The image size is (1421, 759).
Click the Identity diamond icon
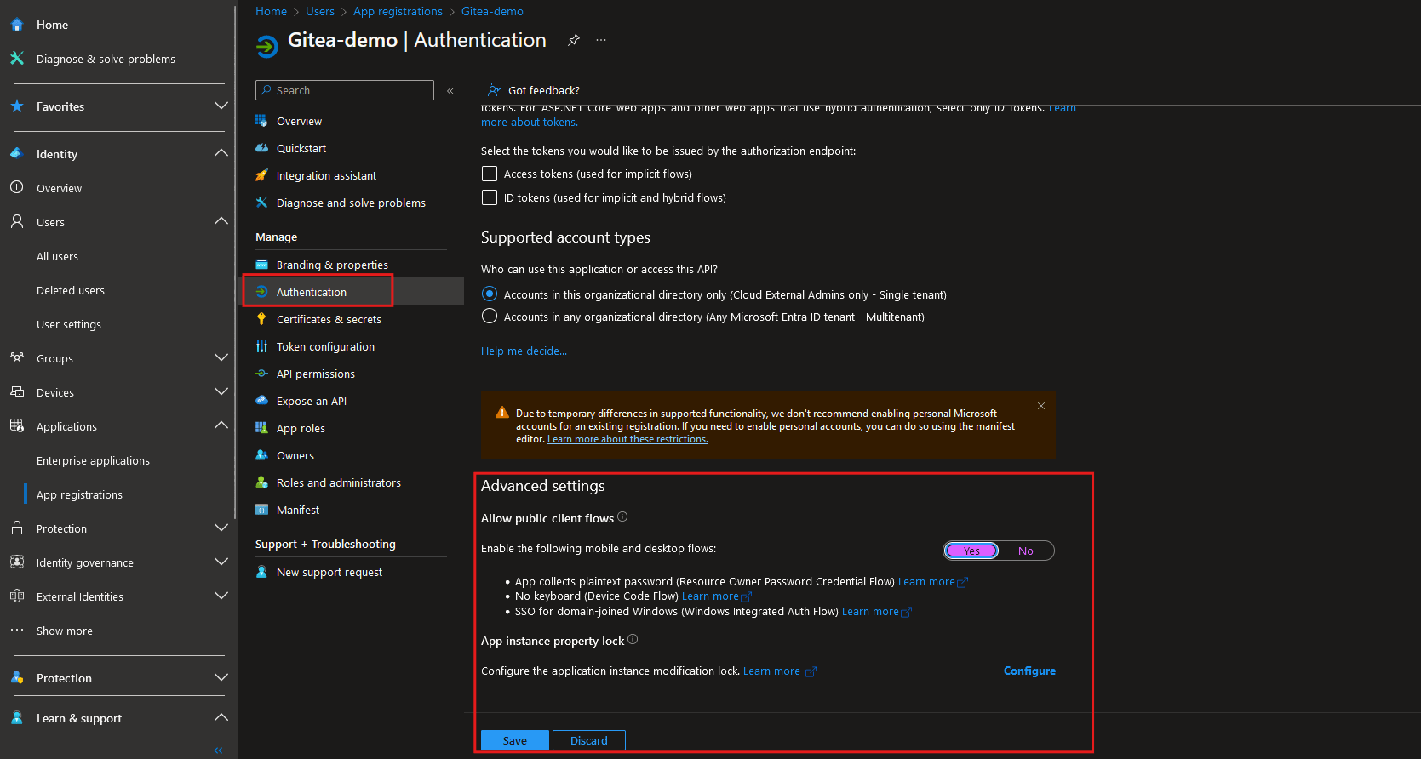[17, 154]
